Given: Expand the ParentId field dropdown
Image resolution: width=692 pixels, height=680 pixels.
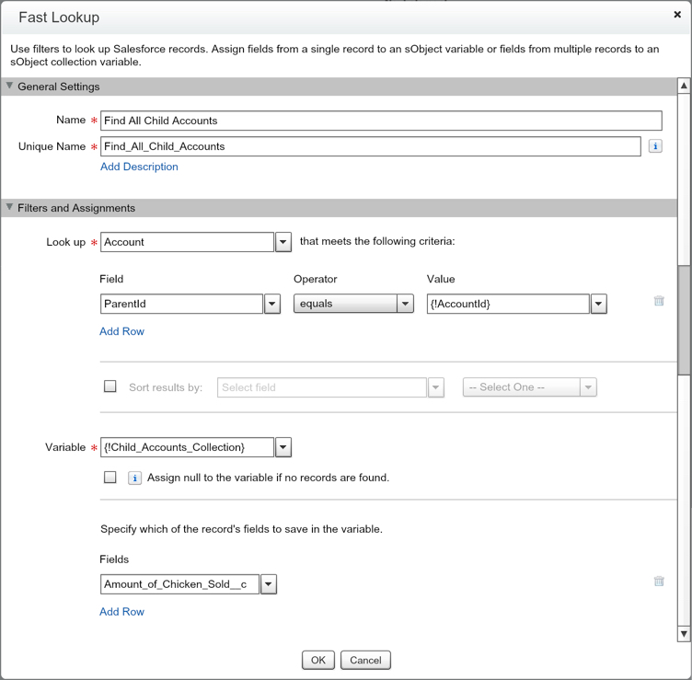Looking at the screenshot, I should pos(272,305).
